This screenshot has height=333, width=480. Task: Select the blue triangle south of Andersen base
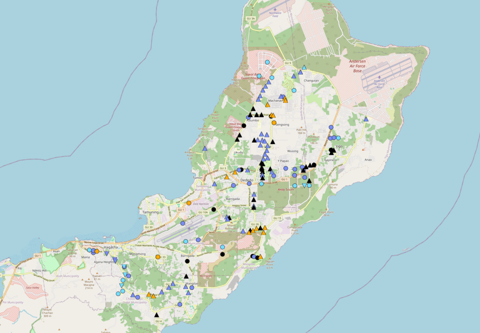coord(366,120)
